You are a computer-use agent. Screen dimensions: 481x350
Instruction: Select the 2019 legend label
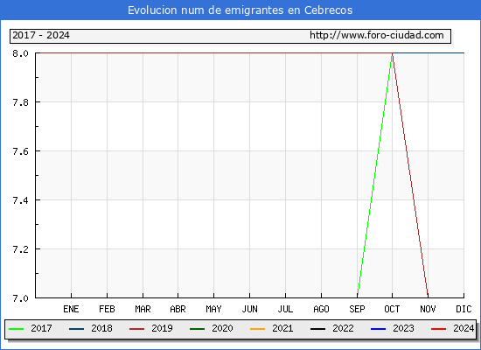click(162, 328)
